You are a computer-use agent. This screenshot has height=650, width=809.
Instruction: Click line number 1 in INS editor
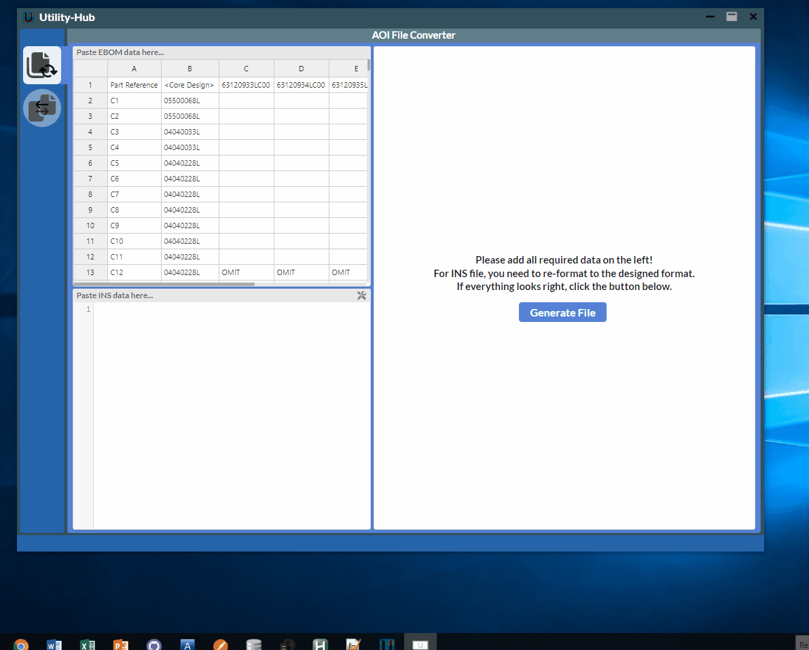(x=88, y=309)
